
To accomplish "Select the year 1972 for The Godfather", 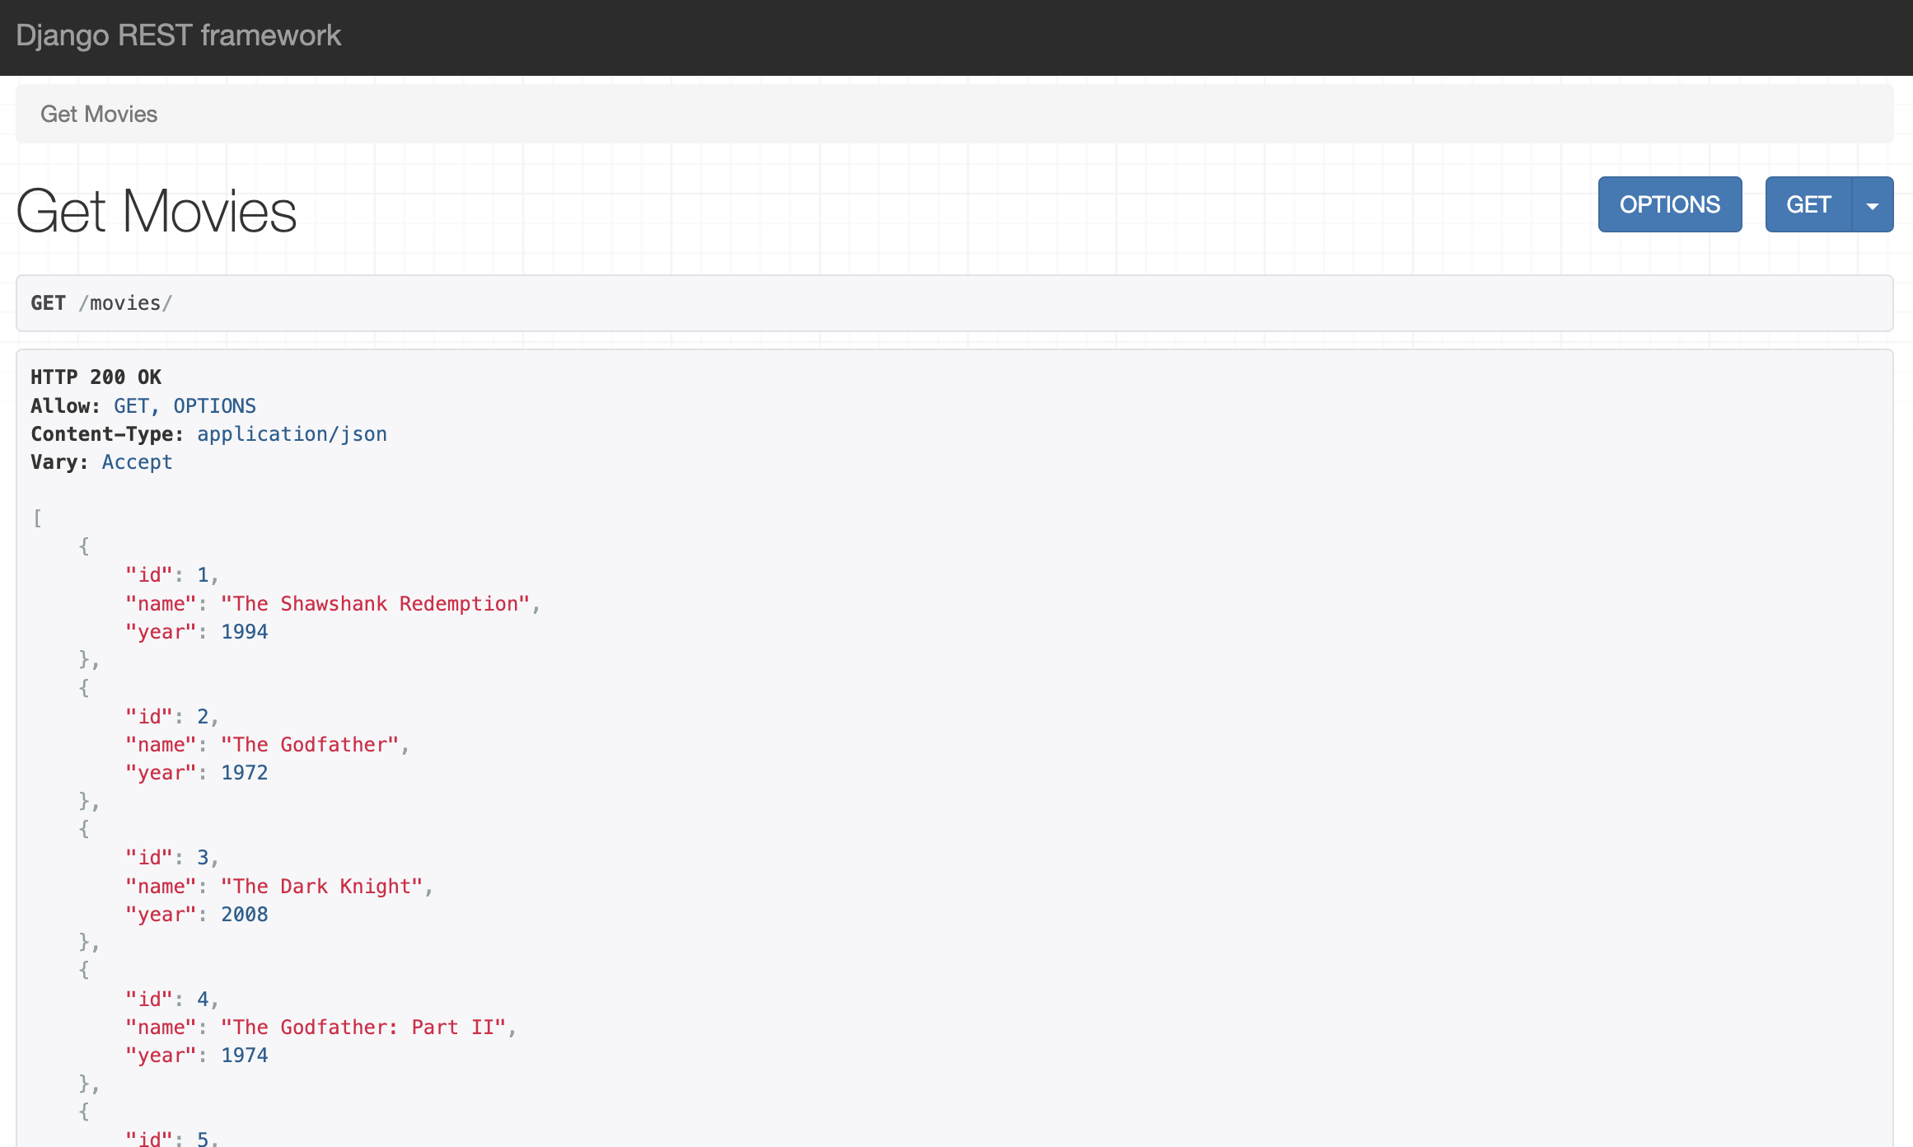I will point(244,772).
